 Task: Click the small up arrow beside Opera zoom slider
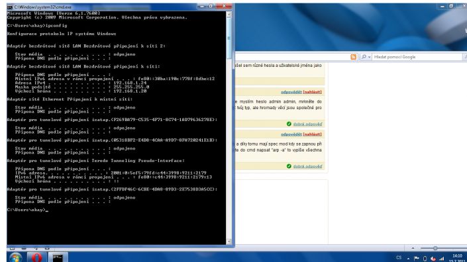(413, 248)
